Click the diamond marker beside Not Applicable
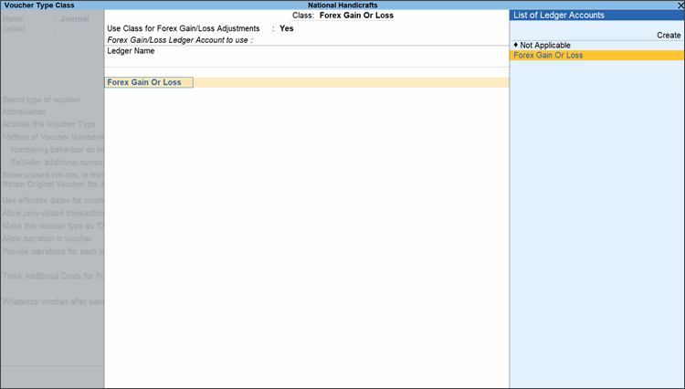The height and width of the screenshot is (389, 685). point(515,45)
